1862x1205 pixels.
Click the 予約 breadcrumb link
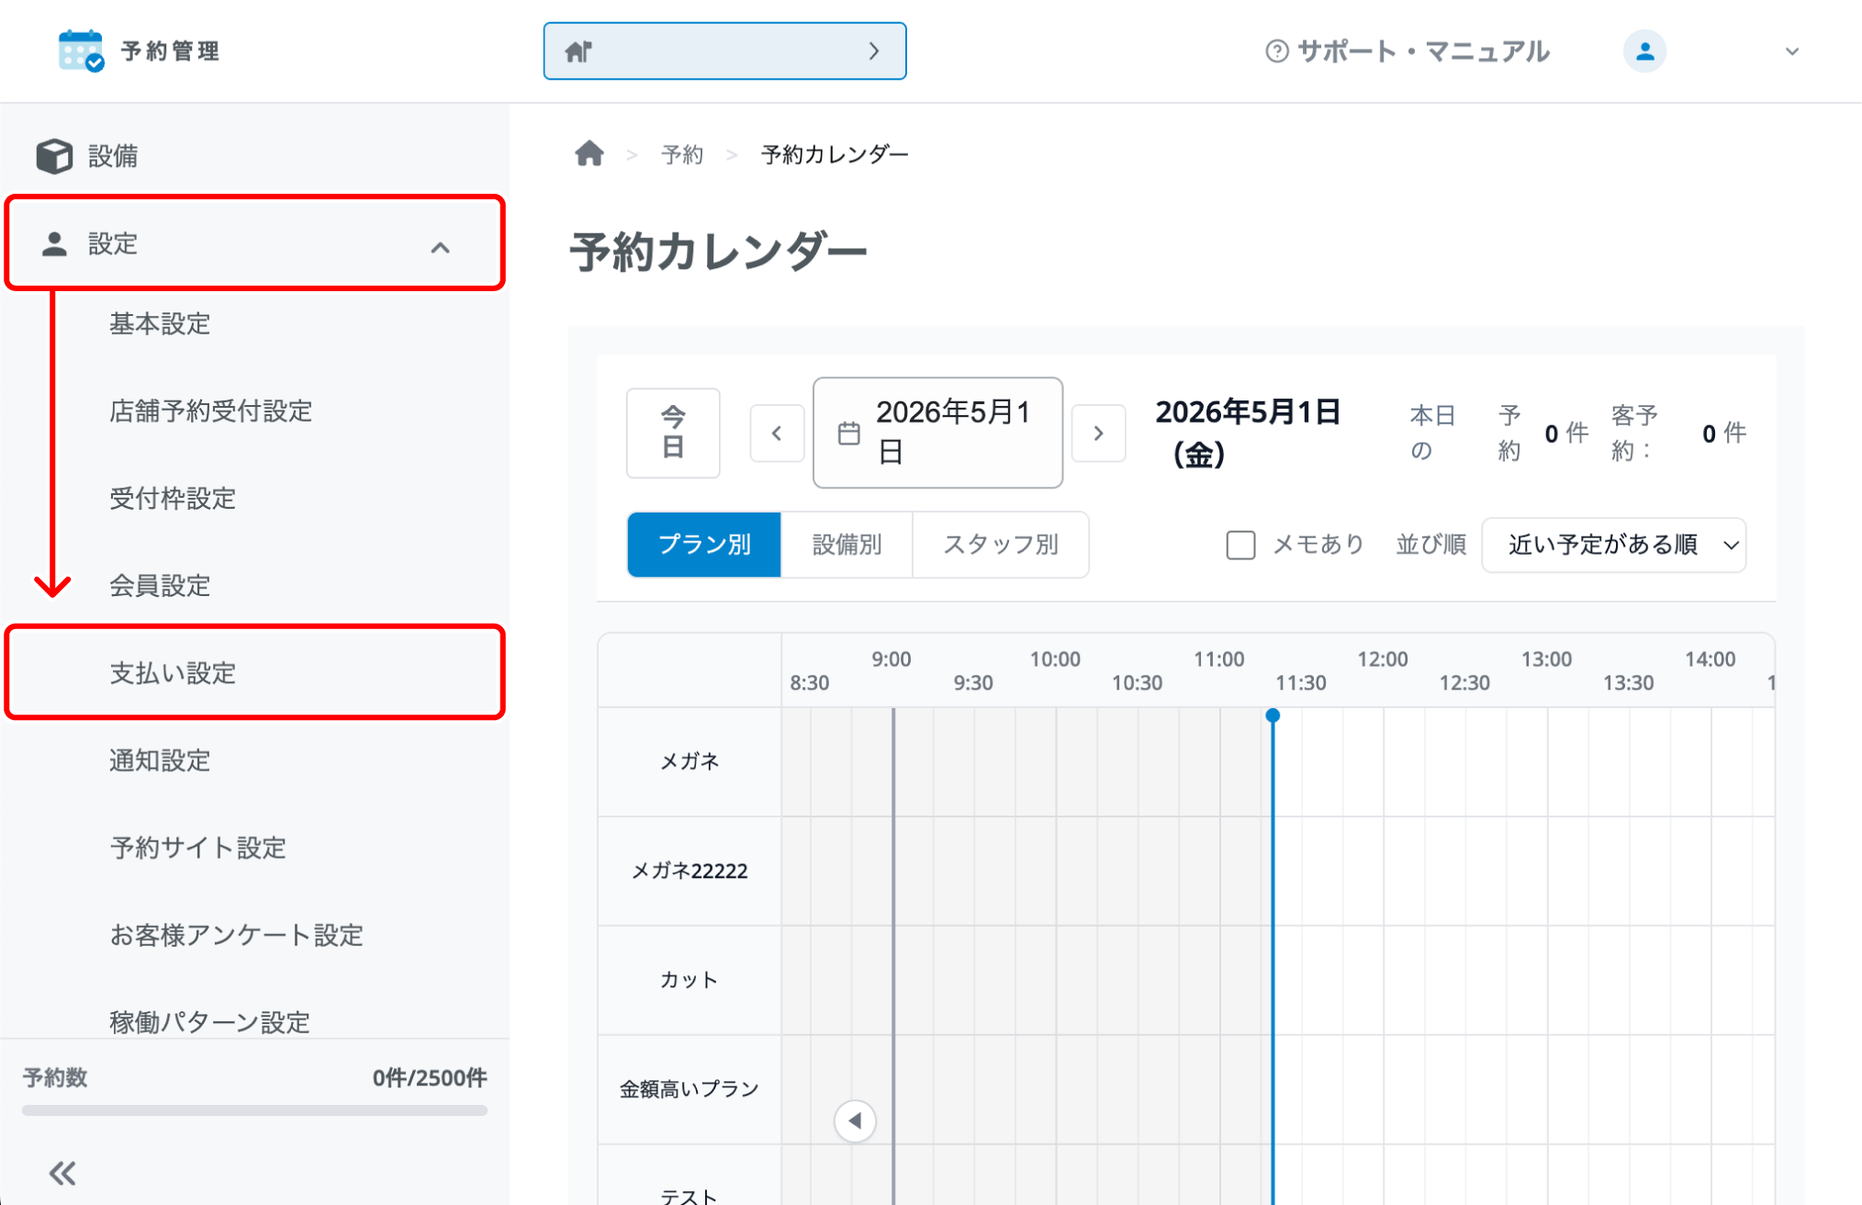click(x=682, y=154)
